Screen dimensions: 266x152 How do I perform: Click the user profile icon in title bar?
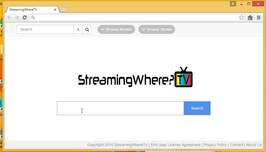coord(233,3)
